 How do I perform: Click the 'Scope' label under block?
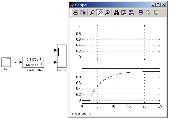pos(62,70)
